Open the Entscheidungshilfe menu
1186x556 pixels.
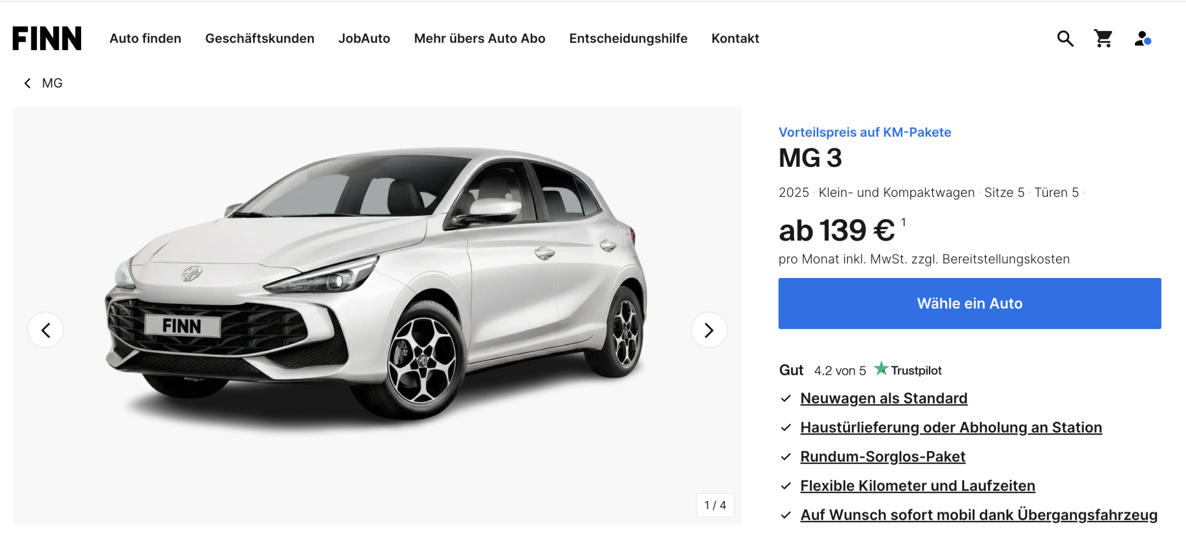628,38
